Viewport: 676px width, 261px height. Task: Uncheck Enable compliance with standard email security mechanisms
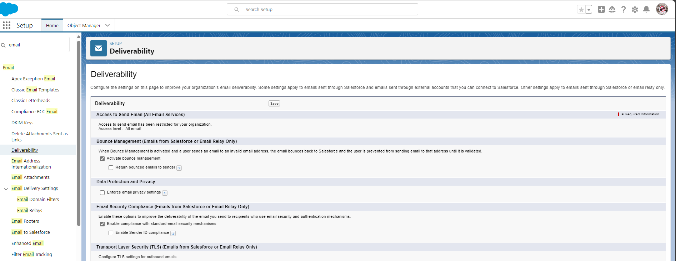(x=102, y=224)
